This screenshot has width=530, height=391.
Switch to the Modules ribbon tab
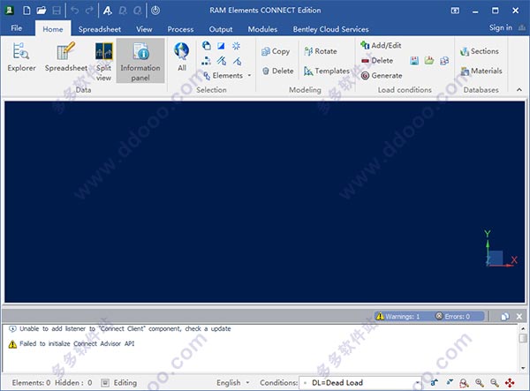pyautogui.click(x=262, y=29)
